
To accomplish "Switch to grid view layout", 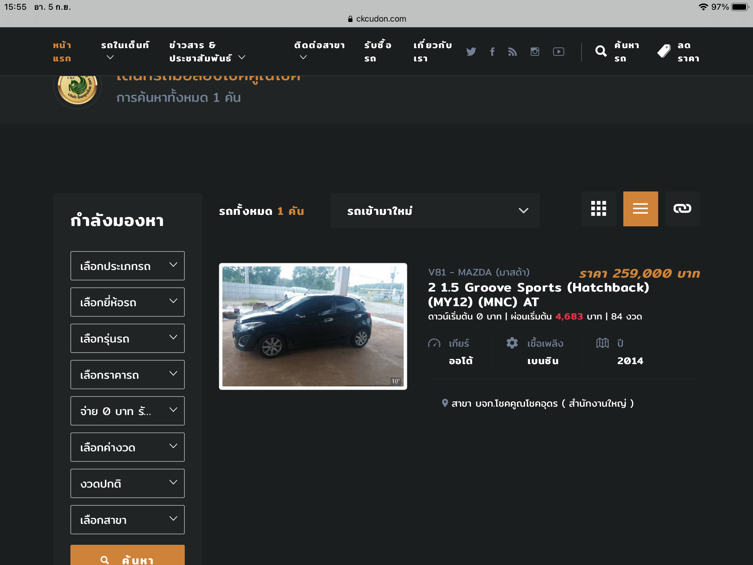I will tap(599, 209).
